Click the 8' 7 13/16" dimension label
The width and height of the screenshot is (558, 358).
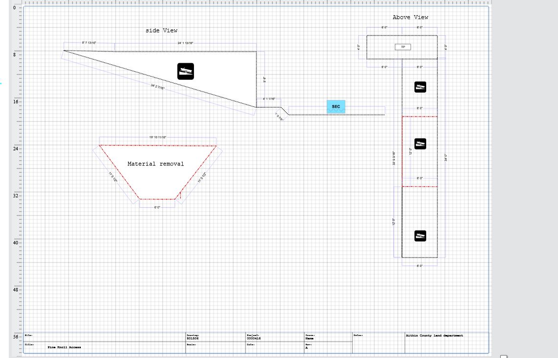[89, 43]
